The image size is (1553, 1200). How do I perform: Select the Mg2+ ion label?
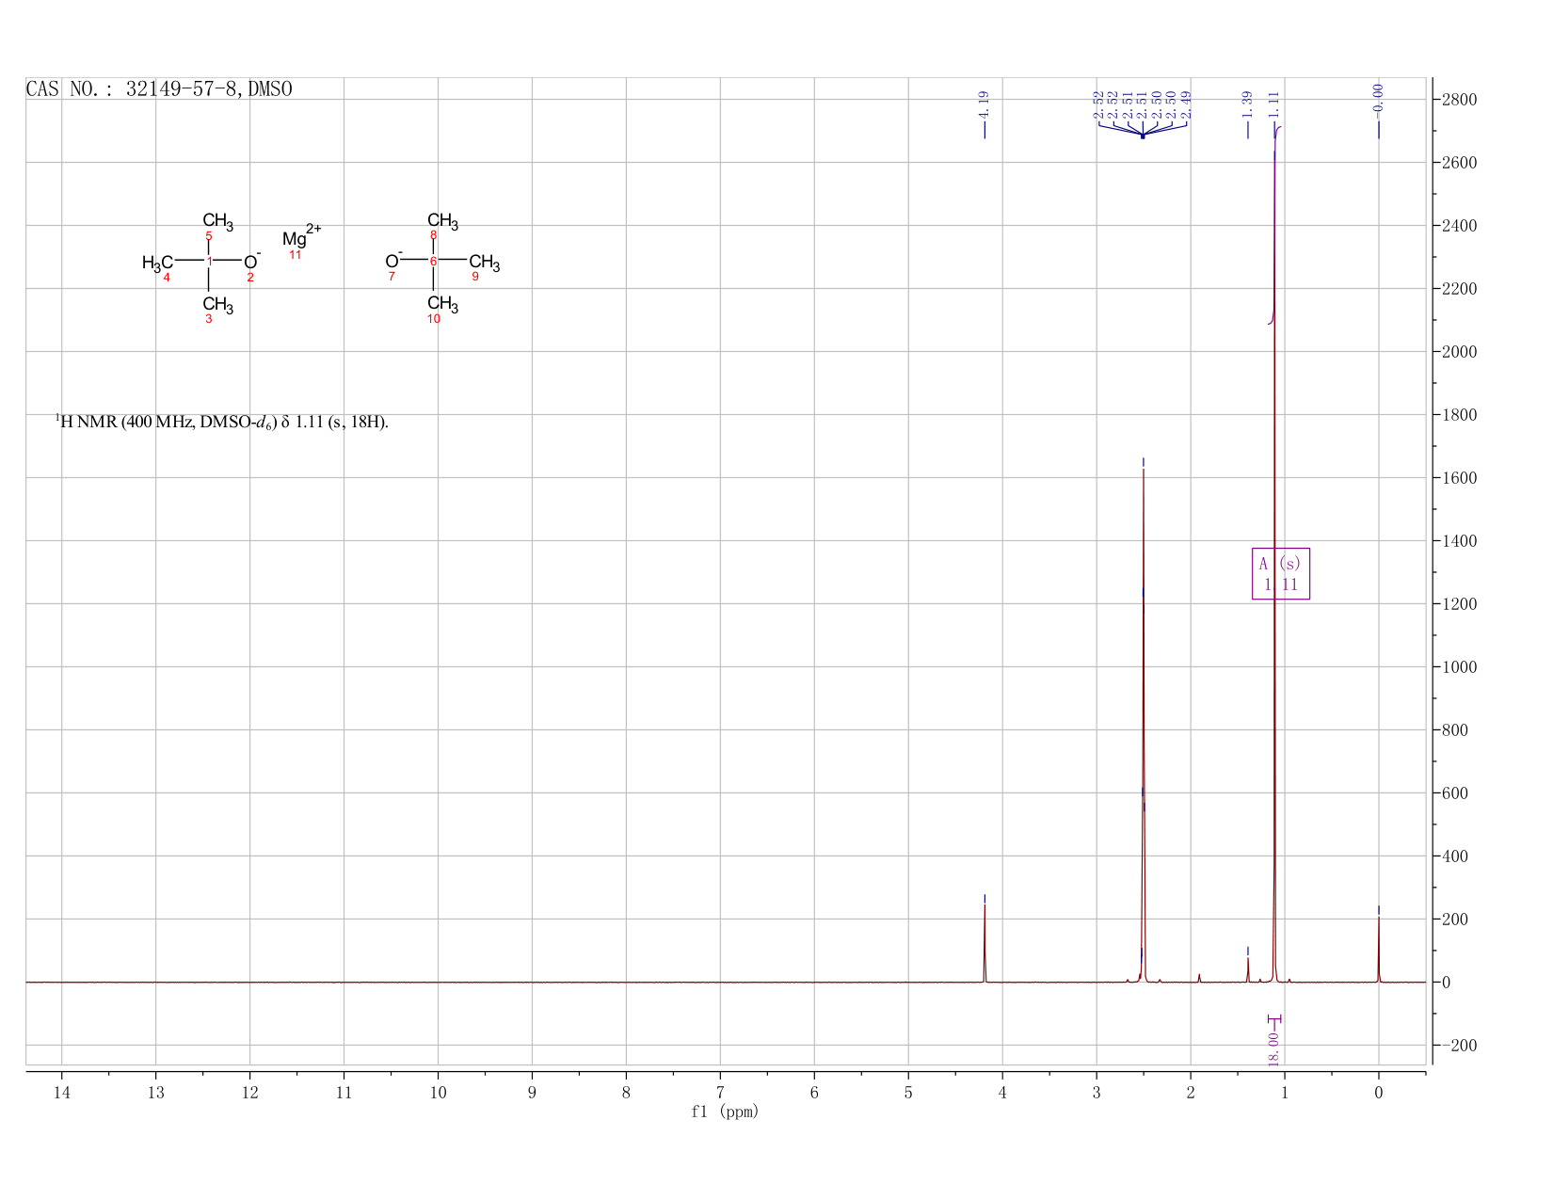pyautogui.click(x=301, y=235)
